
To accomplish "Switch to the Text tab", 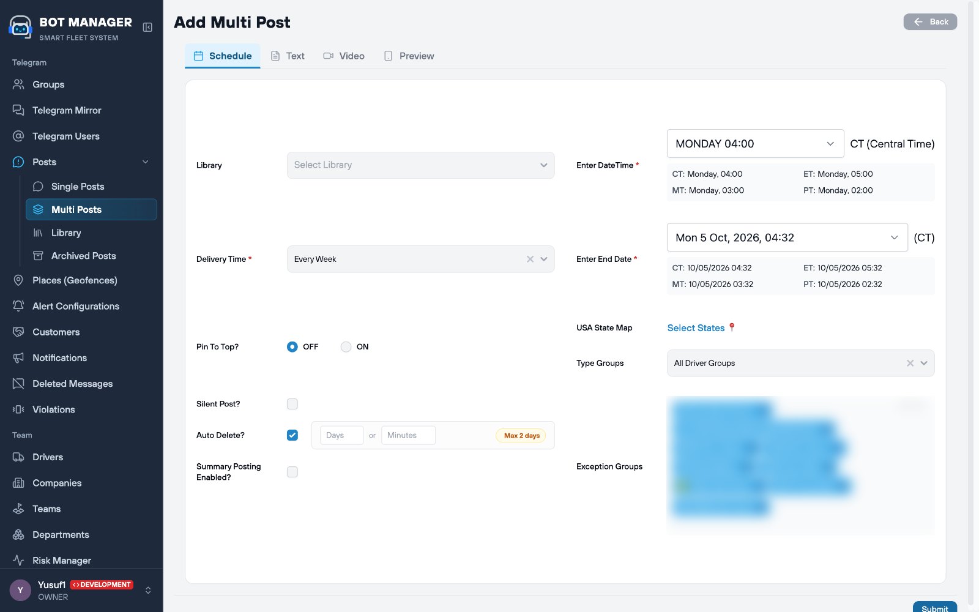I will [x=288, y=56].
